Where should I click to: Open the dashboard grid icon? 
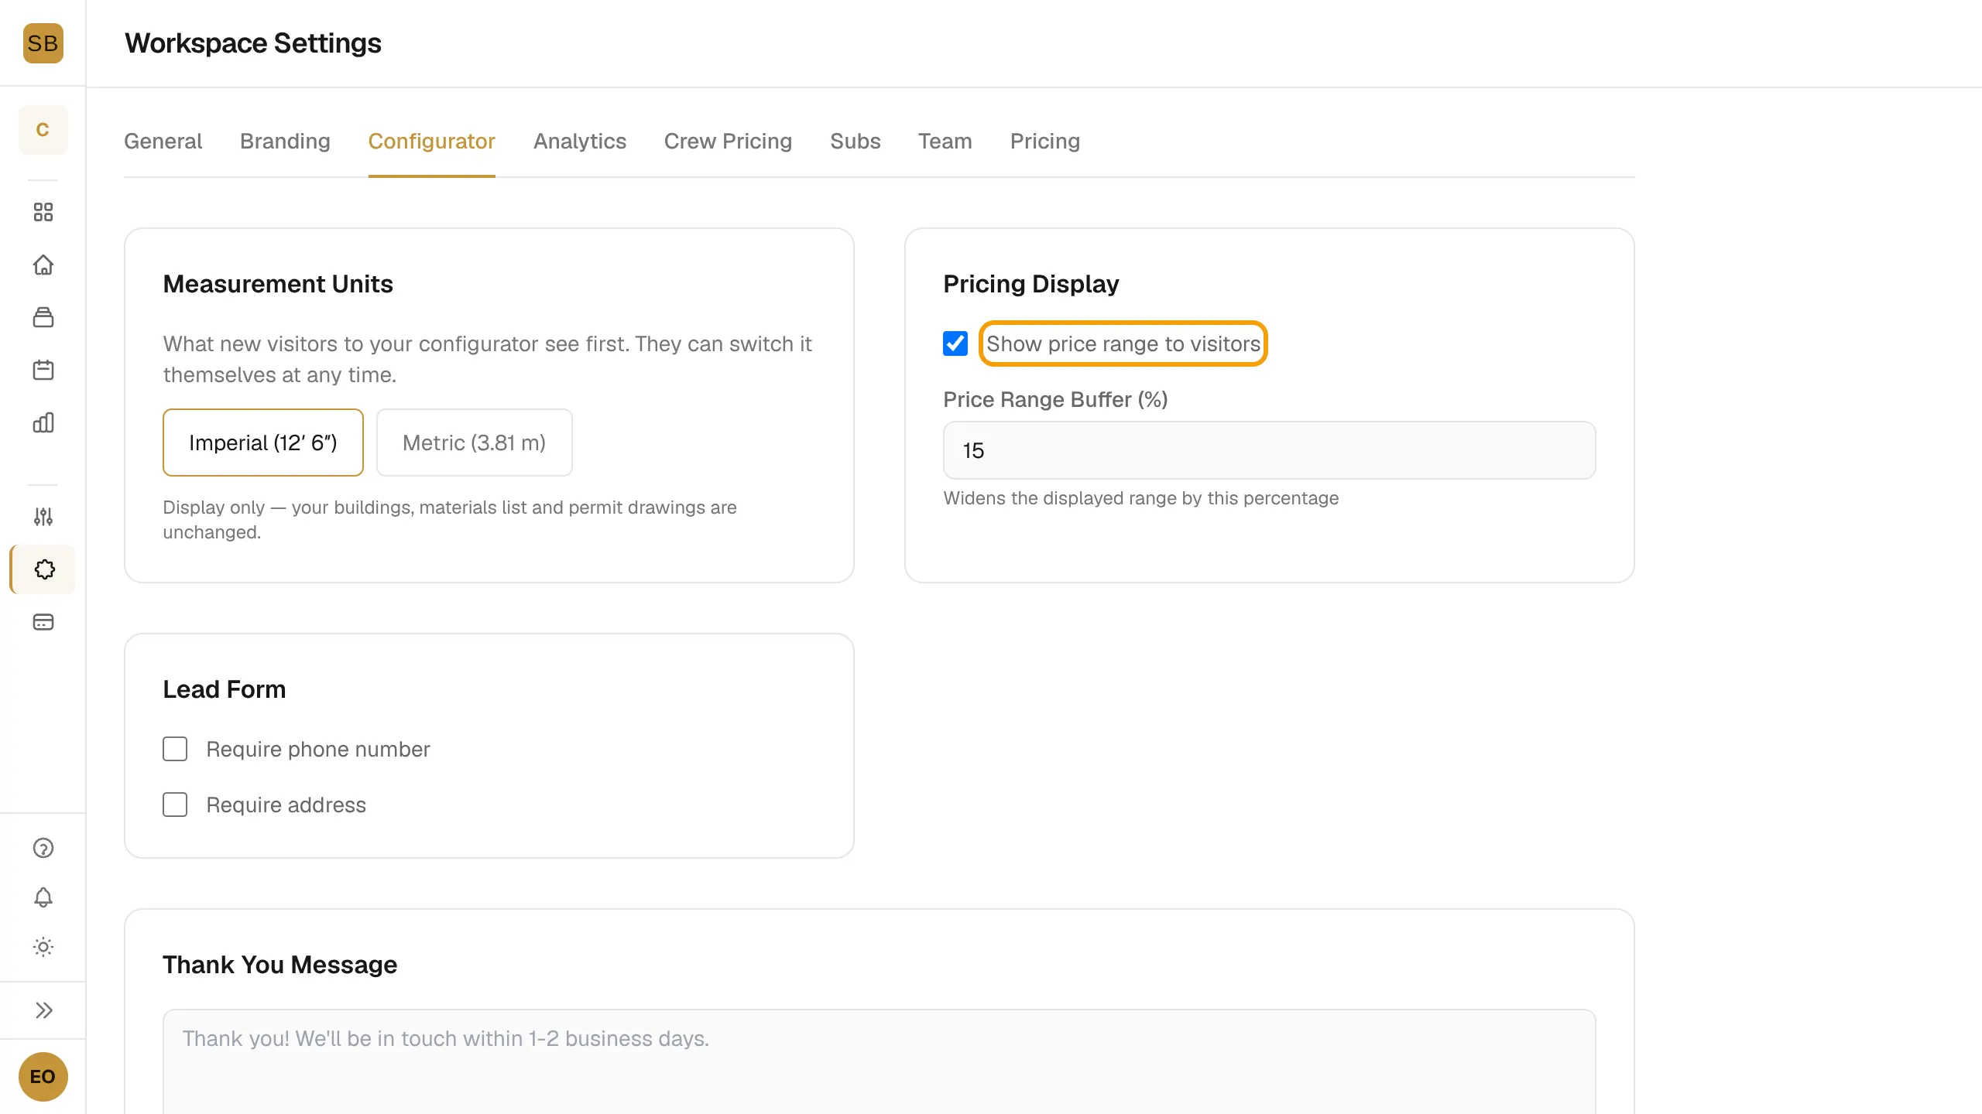43,212
